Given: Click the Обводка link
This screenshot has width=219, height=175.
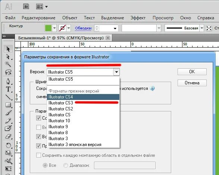Looking at the screenshot, I should [84, 28].
